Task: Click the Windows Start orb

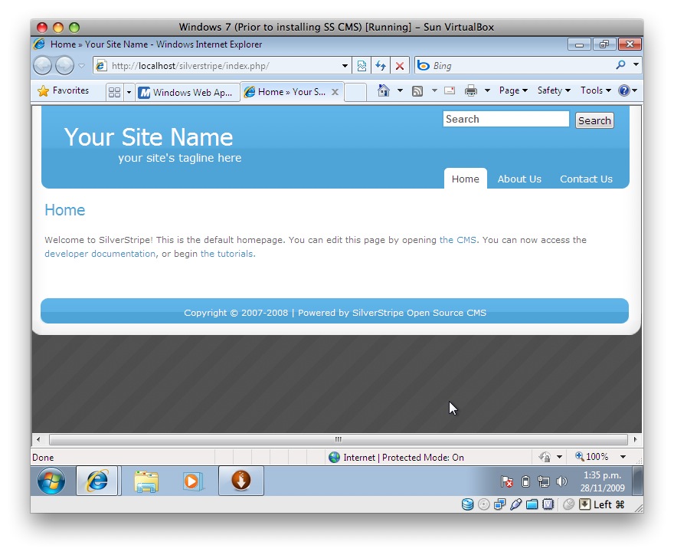Action: 51,481
